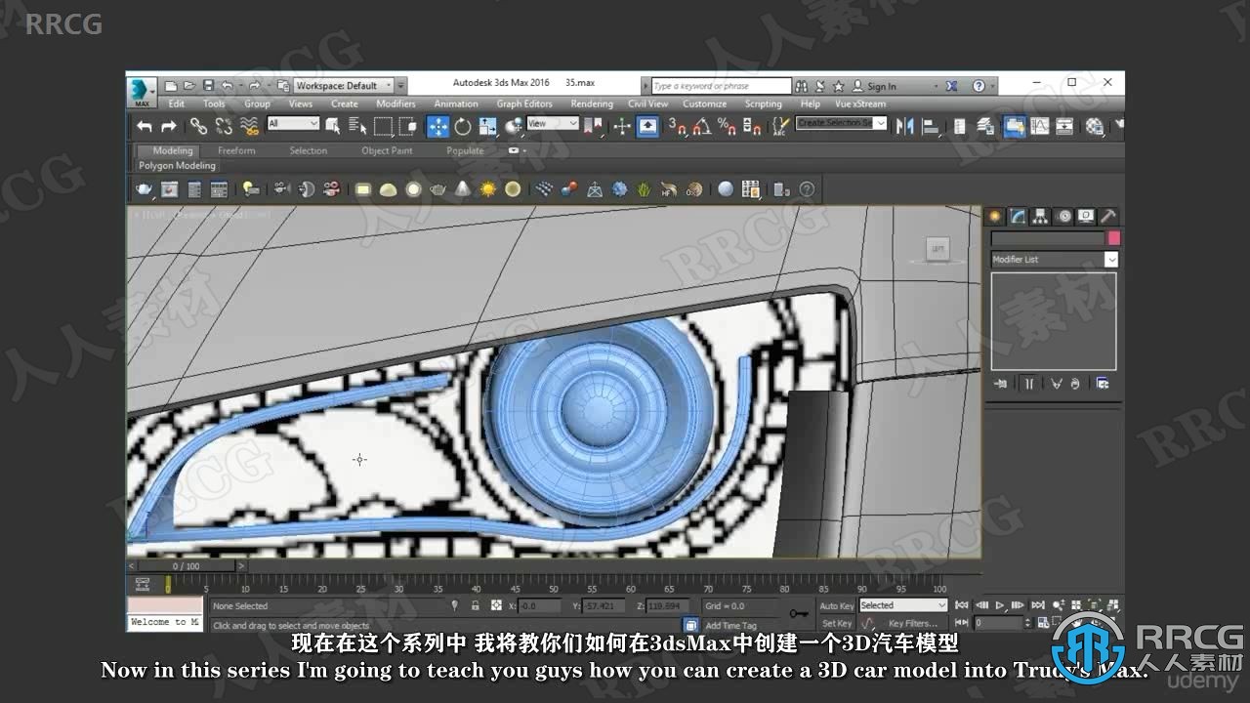This screenshot has width=1250, height=703.
Task: Click the Configure Modifier Sets icon
Action: pos(1102,384)
